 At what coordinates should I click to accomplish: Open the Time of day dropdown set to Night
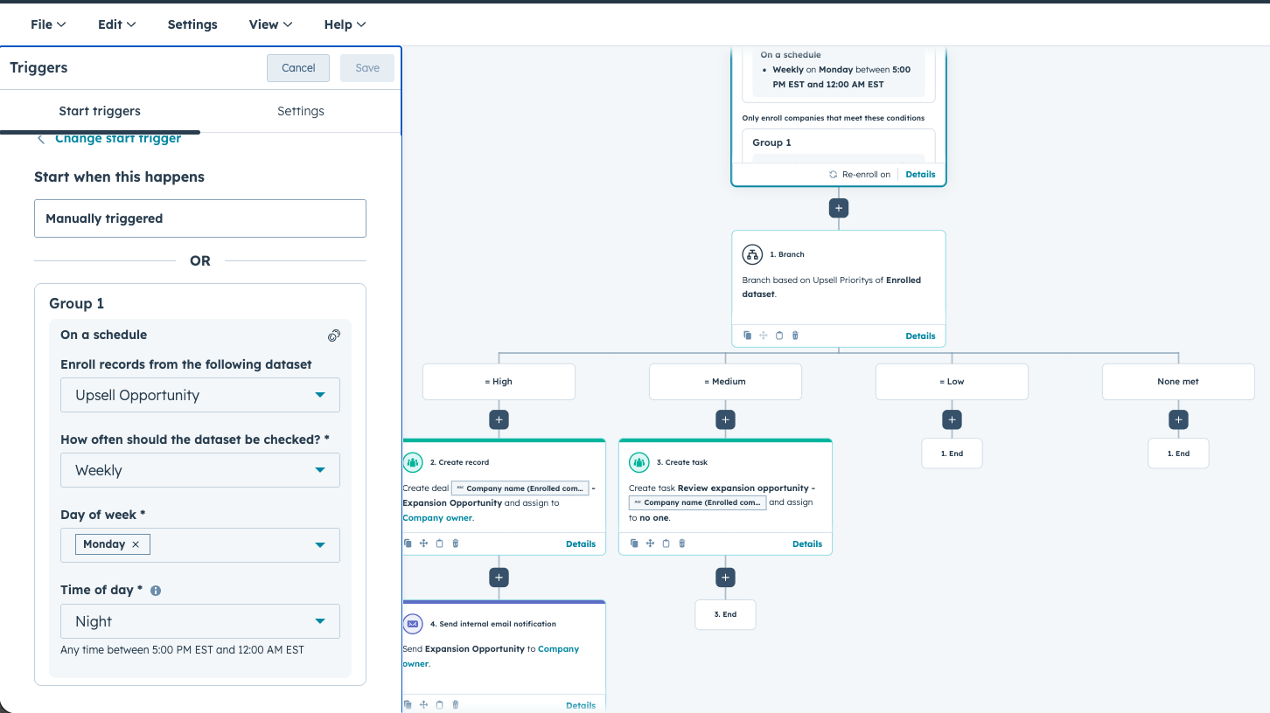click(x=199, y=621)
